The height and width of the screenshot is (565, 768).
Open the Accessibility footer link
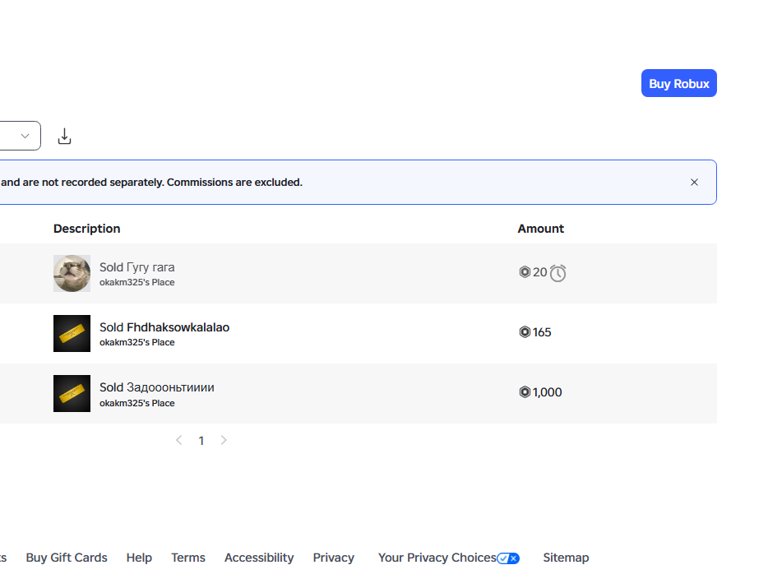click(x=259, y=558)
